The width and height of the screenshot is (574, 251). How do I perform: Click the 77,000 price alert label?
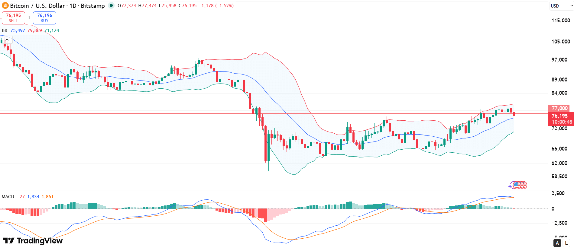pos(559,108)
